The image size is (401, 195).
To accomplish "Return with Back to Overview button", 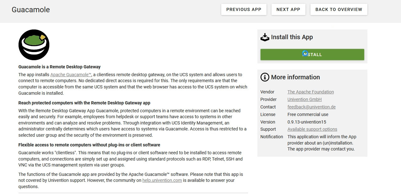I will pyautogui.click(x=338, y=9).
